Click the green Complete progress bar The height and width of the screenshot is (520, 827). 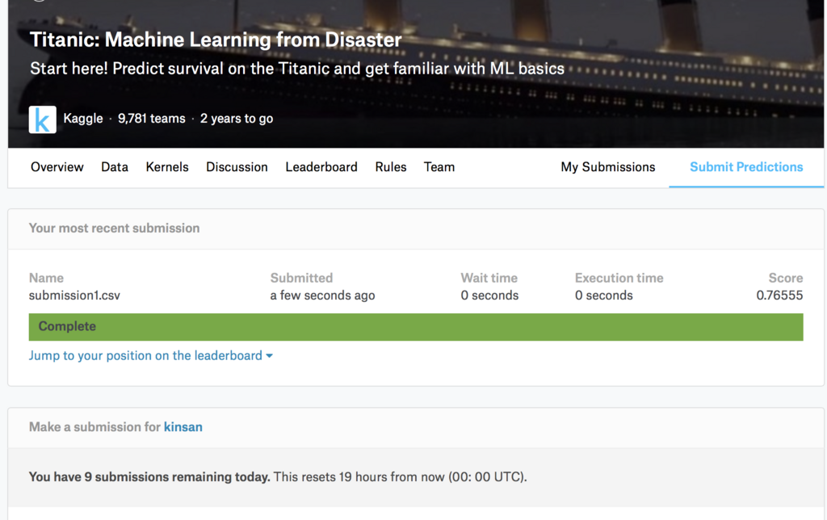coord(416,327)
